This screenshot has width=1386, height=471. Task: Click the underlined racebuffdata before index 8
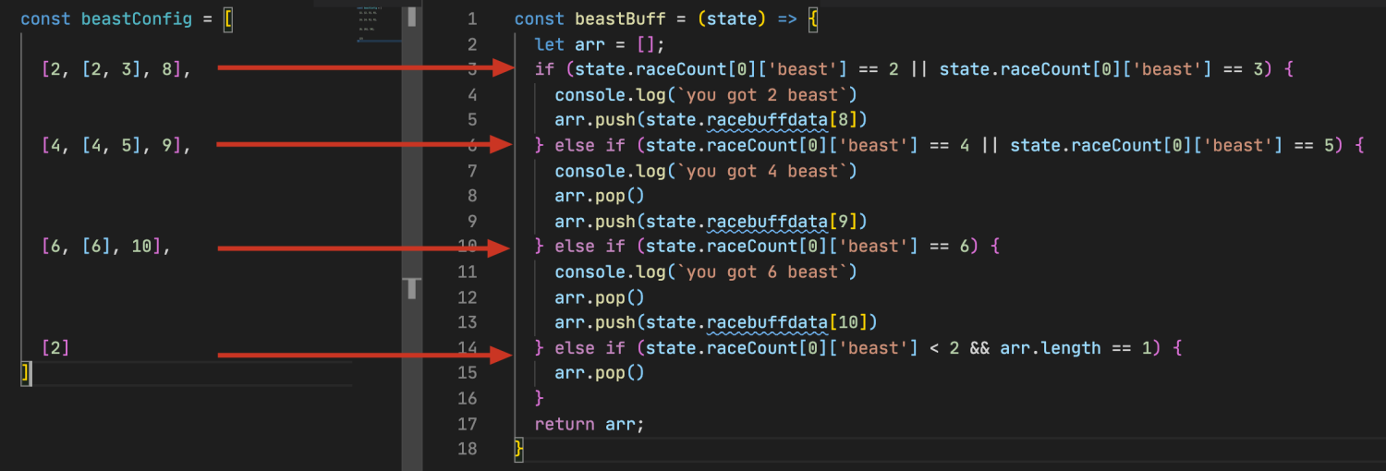tap(767, 120)
